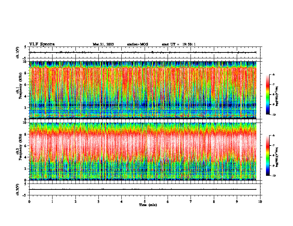The image size is (293, 226).
Task: Click the time axis tick label "4"
Action: [x=122, y=202]
